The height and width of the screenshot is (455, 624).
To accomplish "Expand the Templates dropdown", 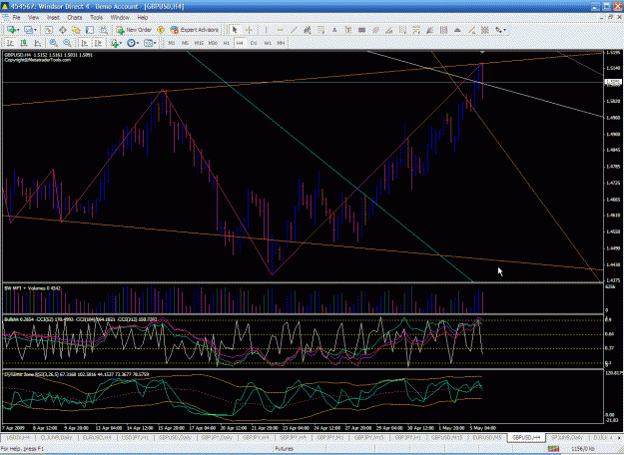I will tap(150, 43).
